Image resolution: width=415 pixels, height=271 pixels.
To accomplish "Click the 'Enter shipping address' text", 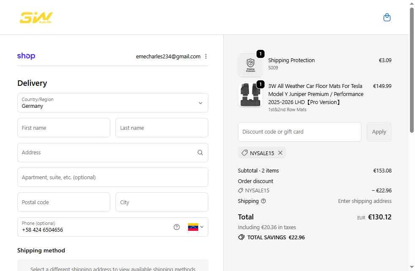I will (365, 201).
